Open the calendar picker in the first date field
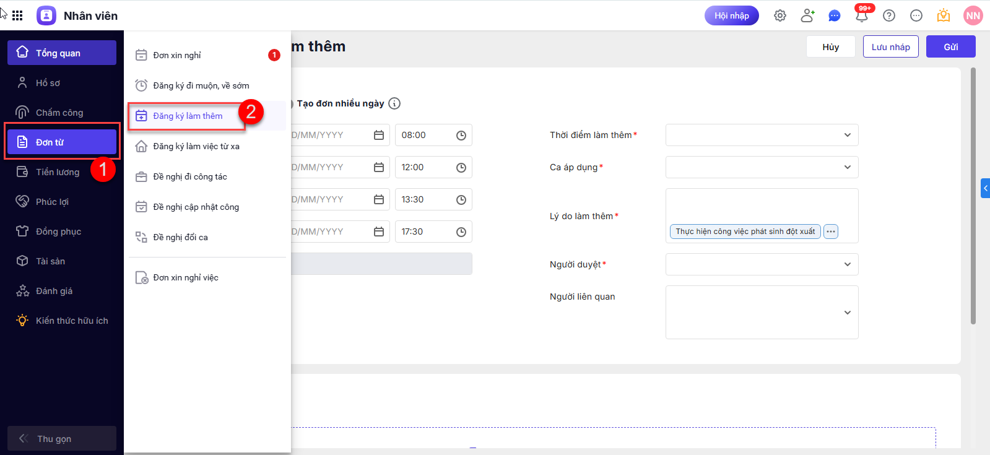Screen dimensions: 990x455 click(379, 135)
